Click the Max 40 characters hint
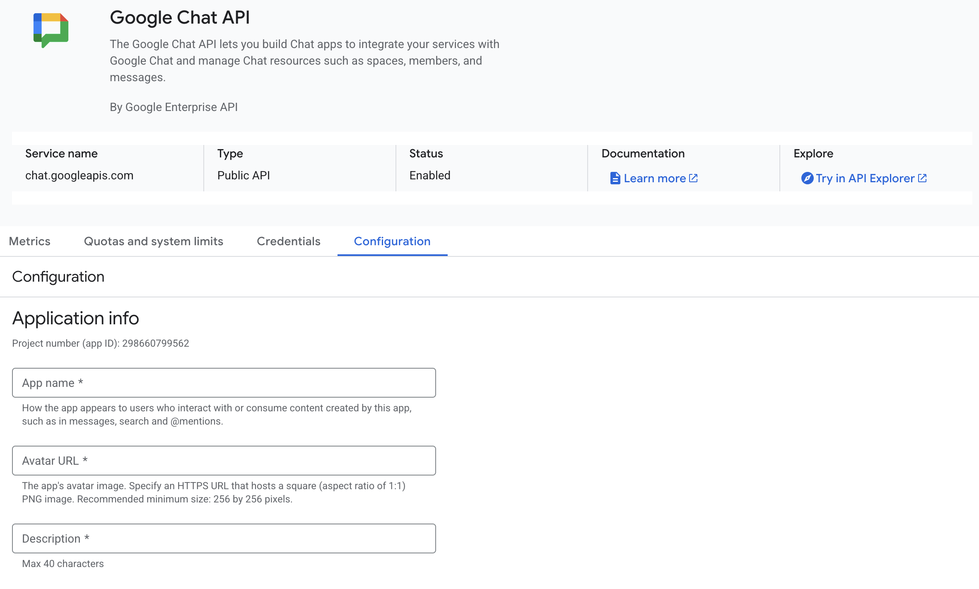 click(63, 564)
